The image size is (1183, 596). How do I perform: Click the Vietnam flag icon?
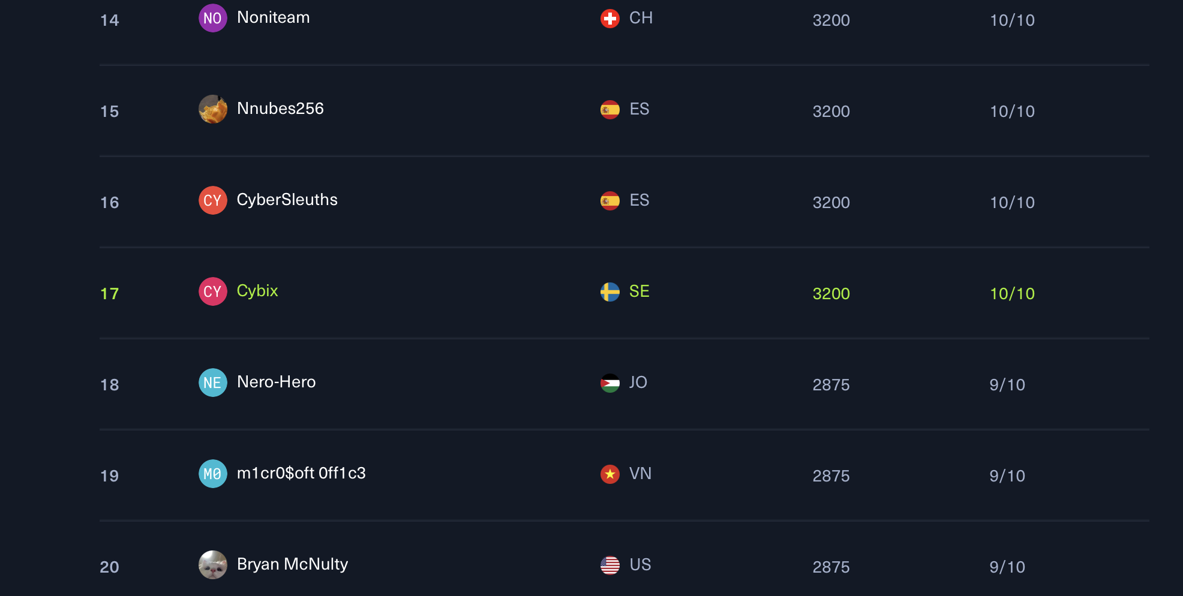609,474
